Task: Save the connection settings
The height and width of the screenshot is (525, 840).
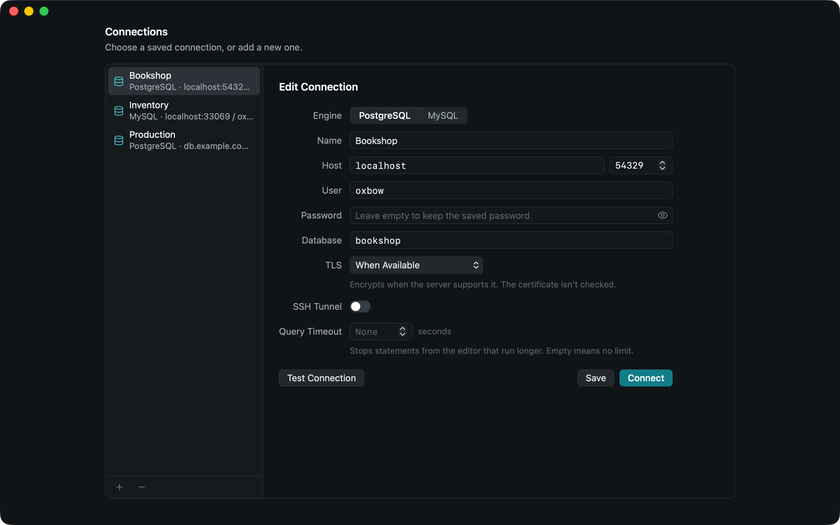Action: click(x=596, y=378)
